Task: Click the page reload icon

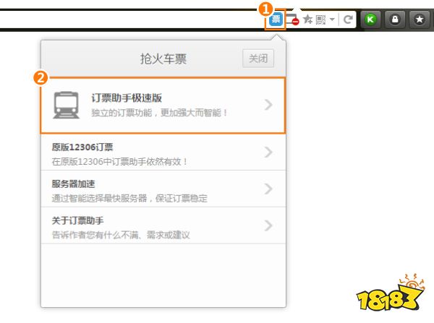Action: pyautogui.click(x=348, y=20)
